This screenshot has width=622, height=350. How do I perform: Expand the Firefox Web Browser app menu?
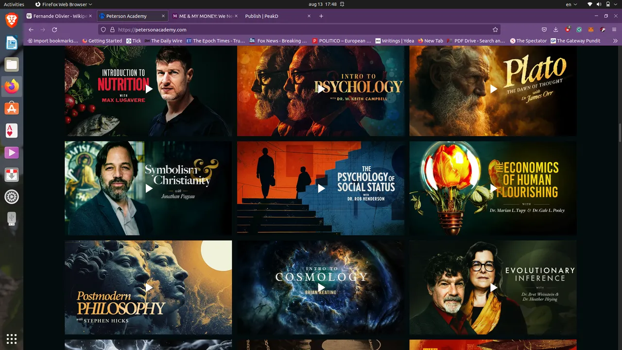click(x=64, y=4)
